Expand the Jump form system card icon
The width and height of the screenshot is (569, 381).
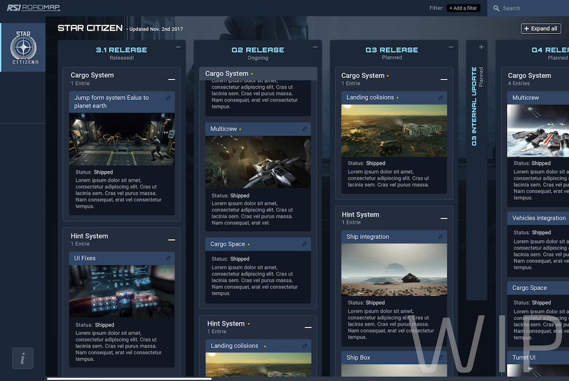(x=168, y=98)
